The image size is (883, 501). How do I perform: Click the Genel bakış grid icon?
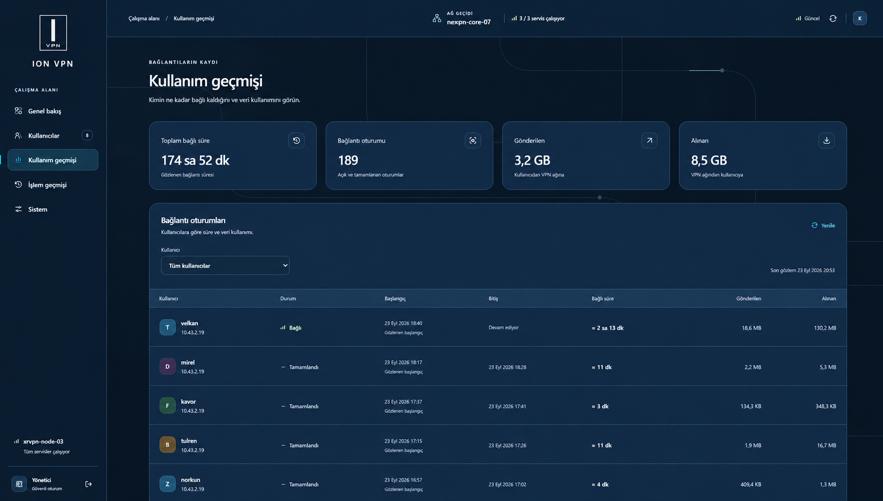(18, 111)
